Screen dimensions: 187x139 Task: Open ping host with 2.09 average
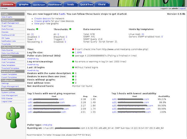click(48, 109)
